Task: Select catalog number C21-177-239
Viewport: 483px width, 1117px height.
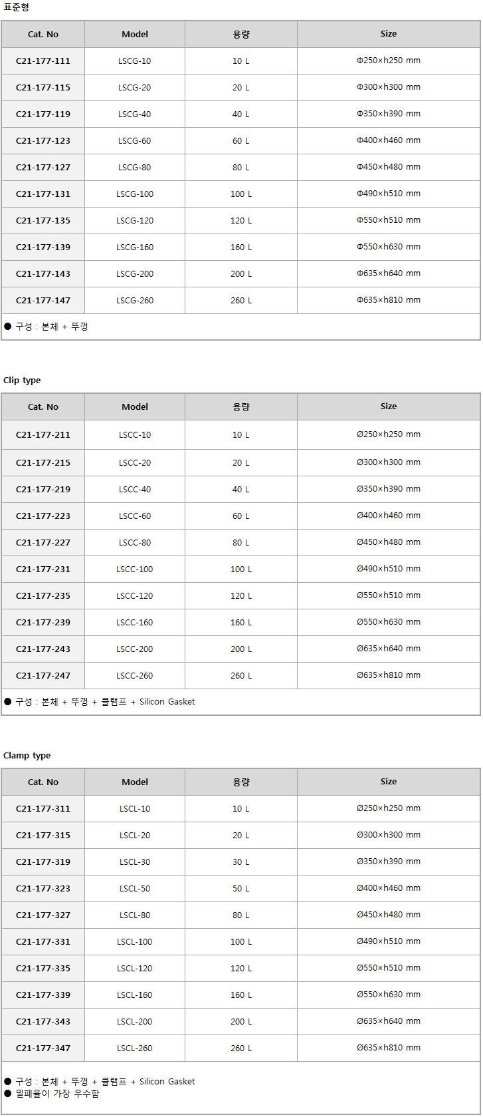Action: point(43,623)
